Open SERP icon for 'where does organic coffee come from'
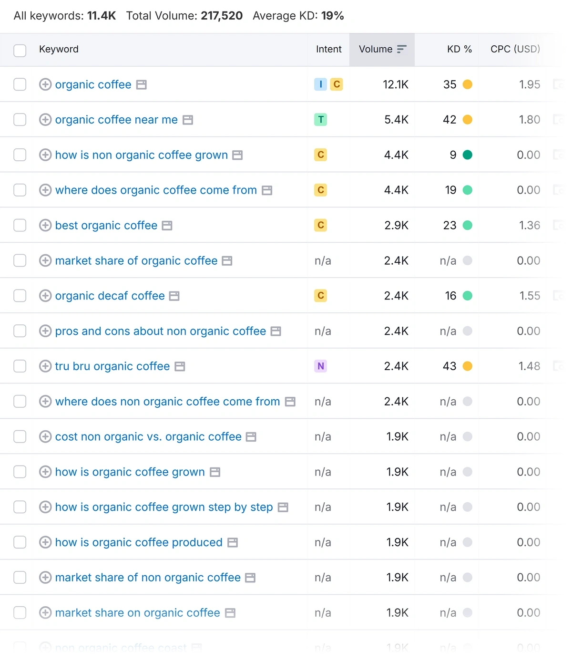 (267, 190)
